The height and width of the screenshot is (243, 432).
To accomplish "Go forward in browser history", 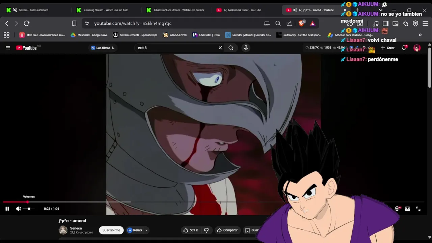I will pyautogui.click(x=16, y=23).
